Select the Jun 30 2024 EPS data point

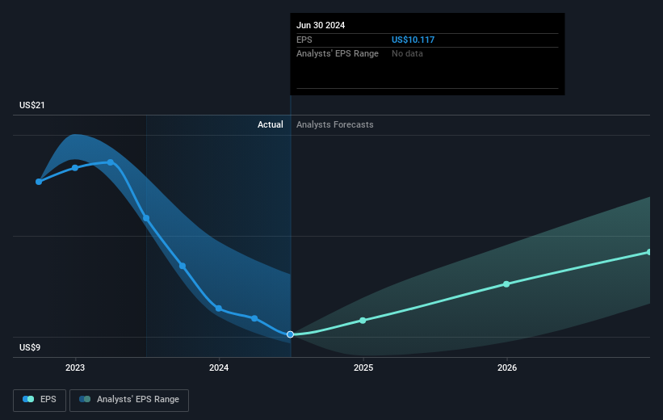(290, 334)
